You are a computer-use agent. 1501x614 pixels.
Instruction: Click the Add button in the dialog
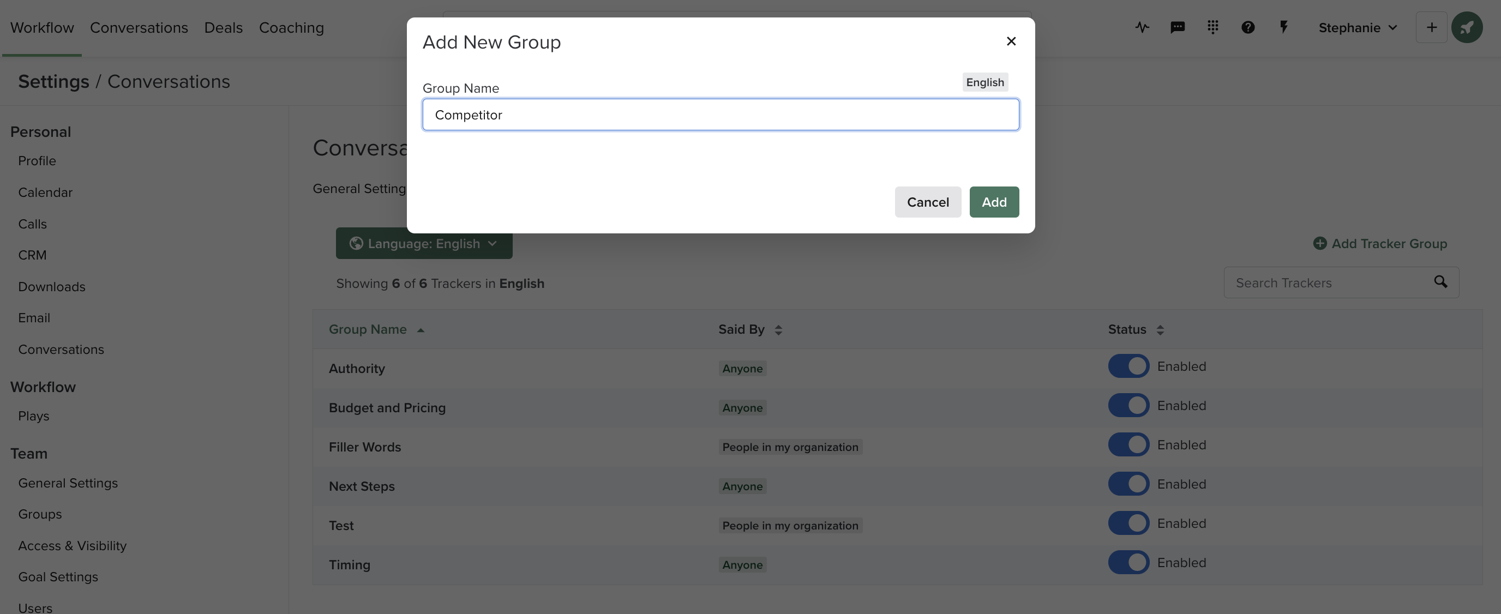994,202
